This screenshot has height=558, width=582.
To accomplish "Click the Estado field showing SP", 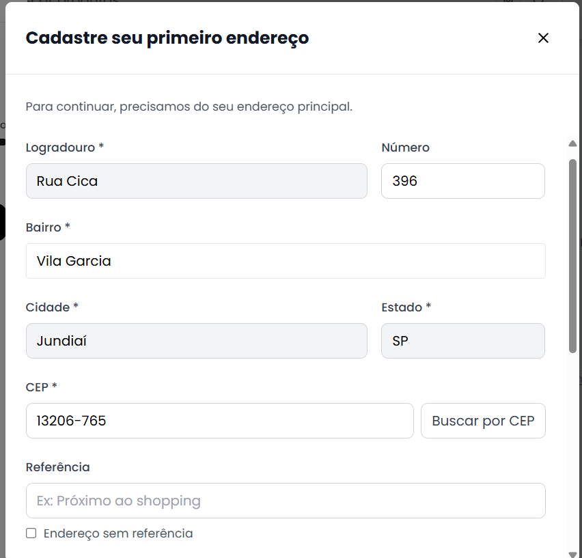I will [x=462, y=341].
